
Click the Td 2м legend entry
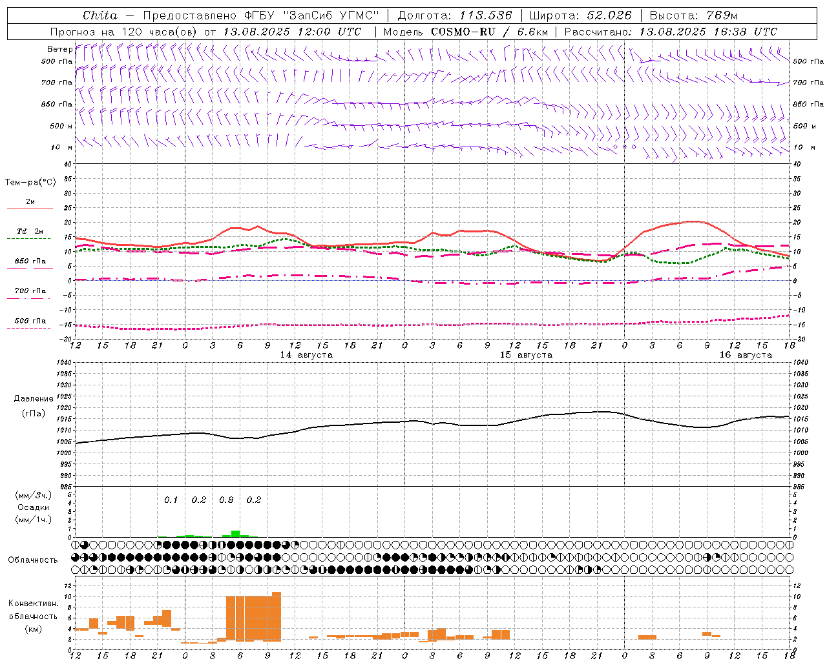30,231
